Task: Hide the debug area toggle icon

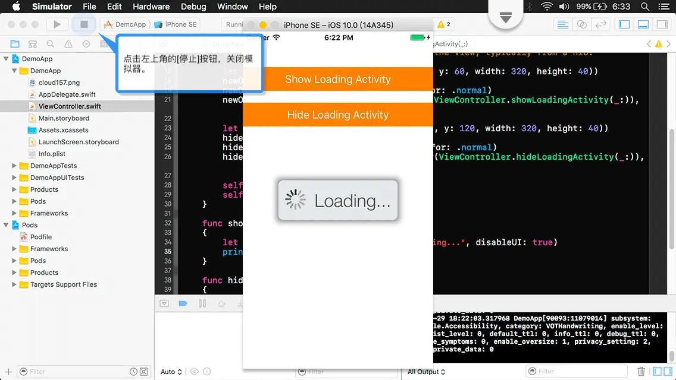Action: point(164,303)
